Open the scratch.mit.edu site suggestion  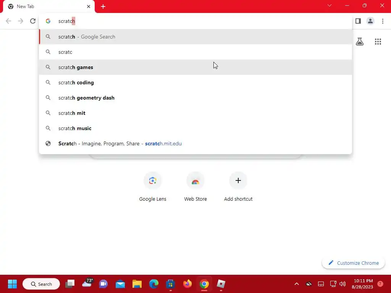coord(195,143)
